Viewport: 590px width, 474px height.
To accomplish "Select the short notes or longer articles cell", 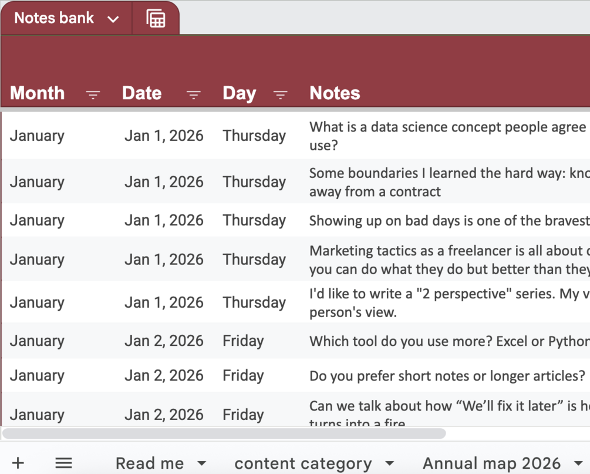I will coord(447,375).
